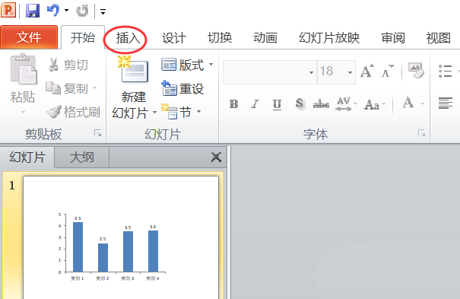Expand the 粘贴 paste options arrow

coord(23,112)
